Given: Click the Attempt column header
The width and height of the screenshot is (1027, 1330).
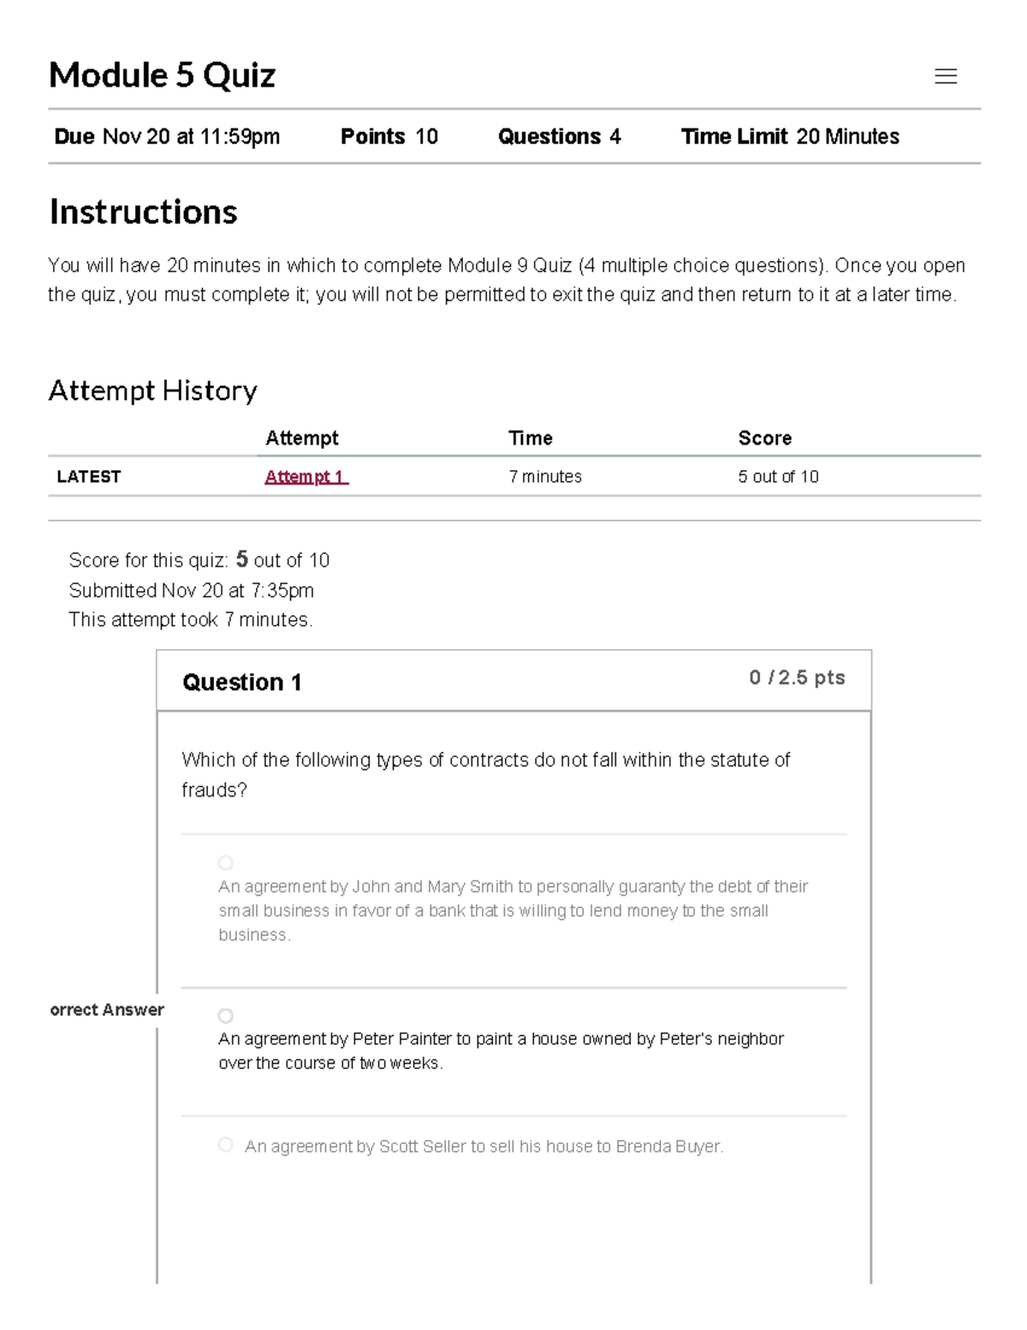Looking at the screenshot, I should click(302, 438).
